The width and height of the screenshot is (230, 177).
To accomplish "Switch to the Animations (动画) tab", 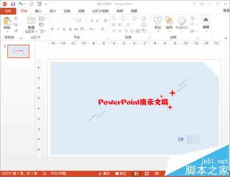I will point(81,11).
